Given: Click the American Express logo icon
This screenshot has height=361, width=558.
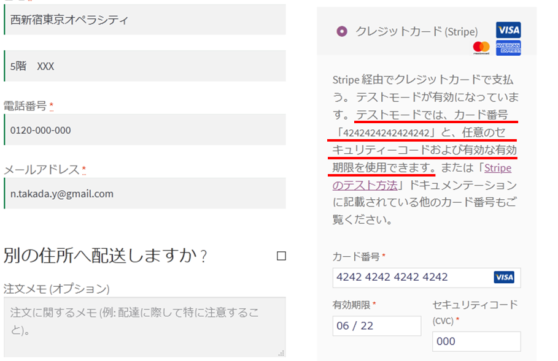Looking at the screenshot, I should (x=508, y=48).
